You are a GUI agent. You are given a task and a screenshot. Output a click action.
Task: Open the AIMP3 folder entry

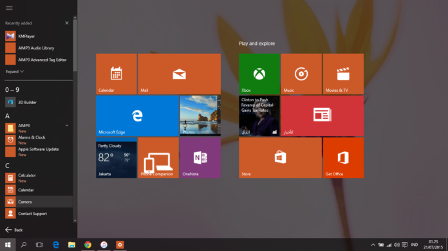click(39, 128)
